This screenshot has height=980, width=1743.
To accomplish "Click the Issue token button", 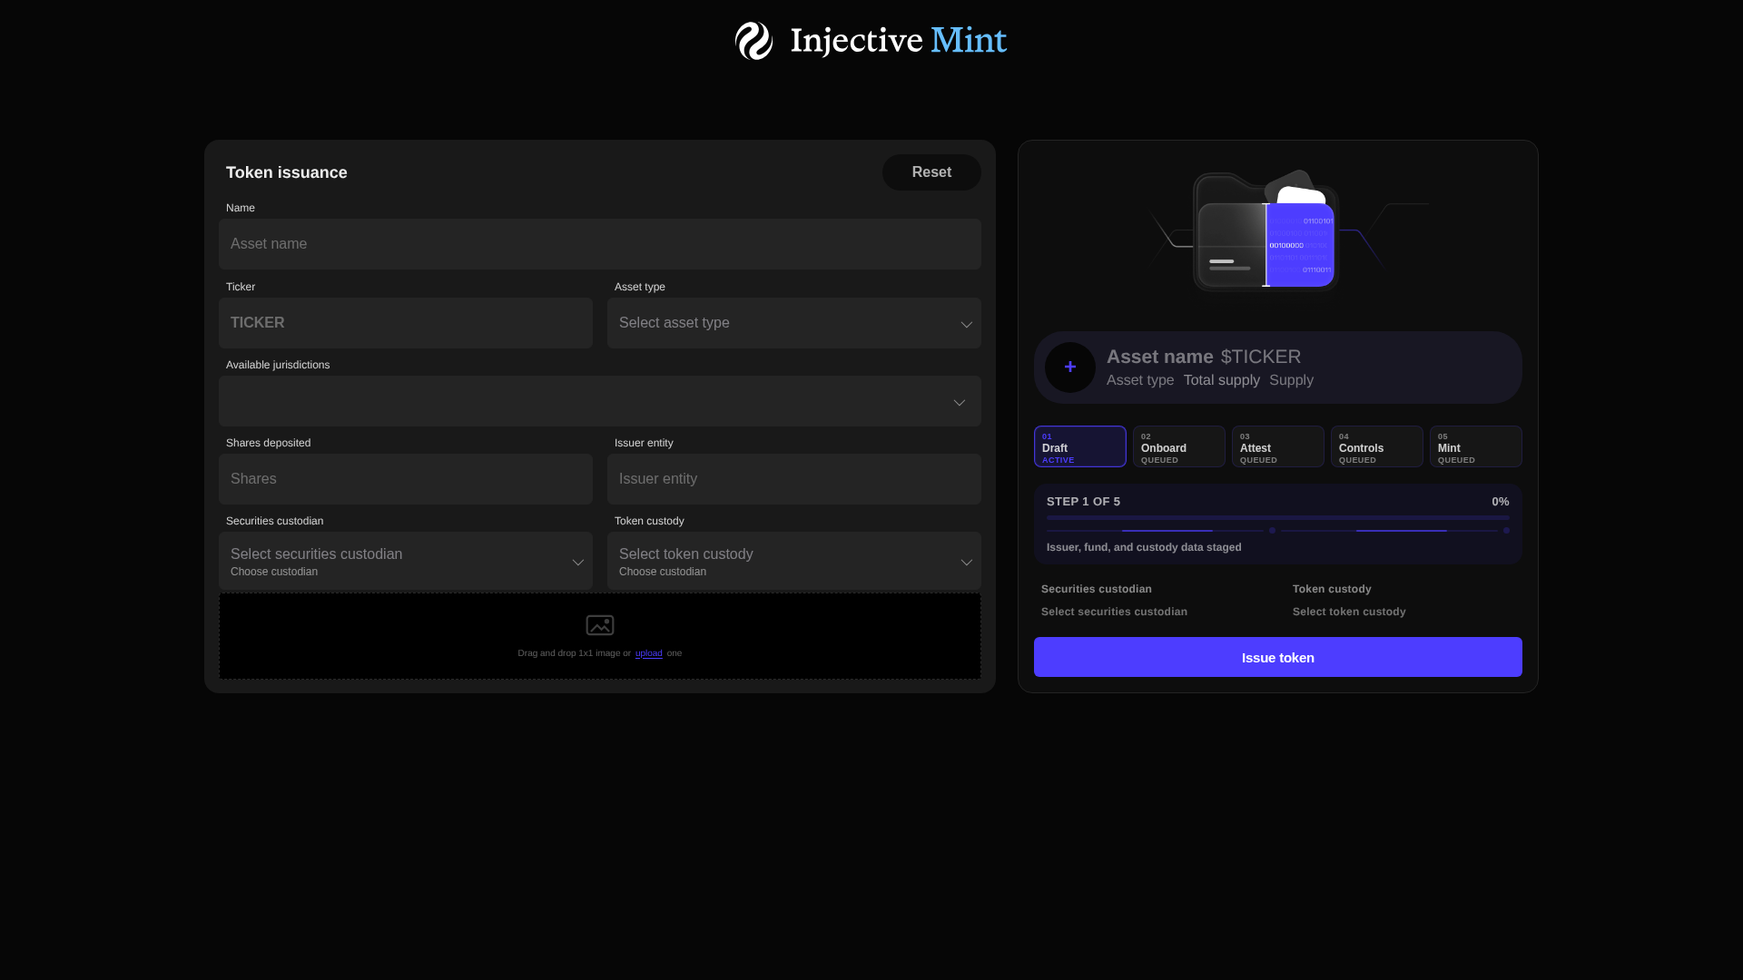I will click(x=1278, y=657).
